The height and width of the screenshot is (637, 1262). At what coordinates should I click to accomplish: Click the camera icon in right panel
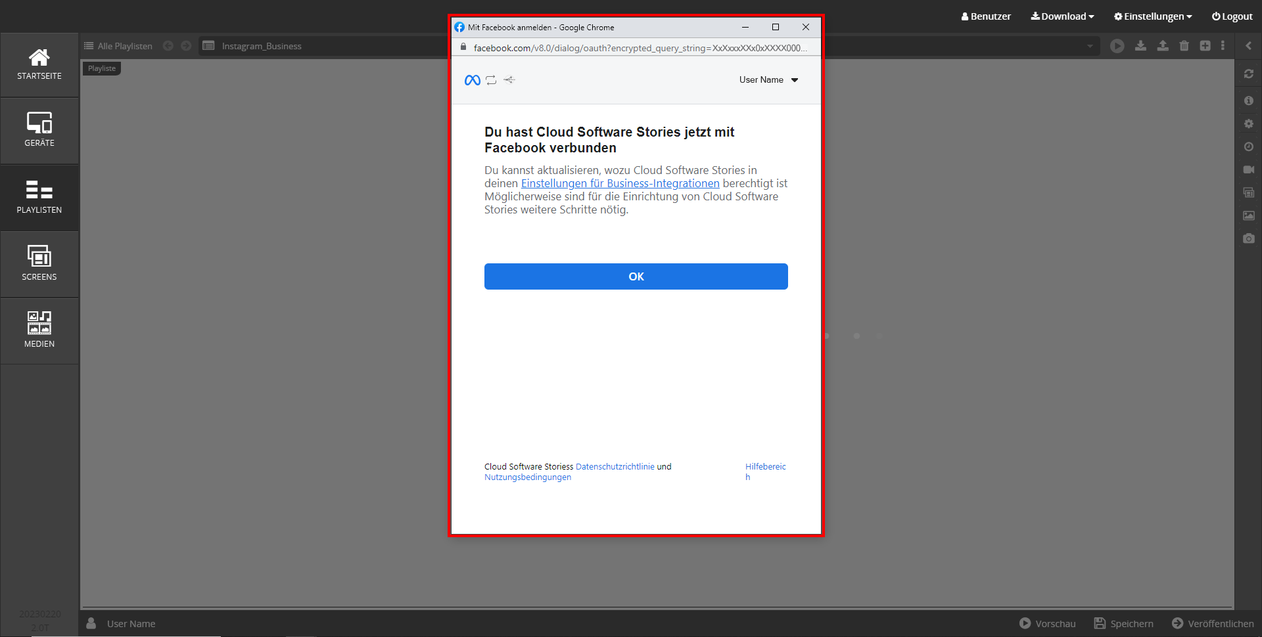pyautogui.click(x=1248, y=238)
